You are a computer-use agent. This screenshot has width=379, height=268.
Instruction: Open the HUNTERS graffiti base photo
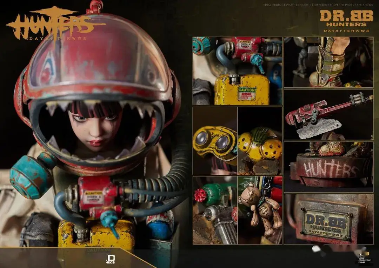(x=328, y=167)
